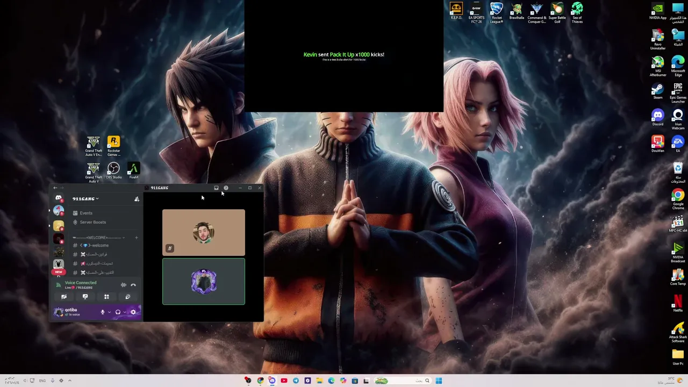Toggle headphone deafen in Discord user panel
688x387 pixels.
click(118, 312)
